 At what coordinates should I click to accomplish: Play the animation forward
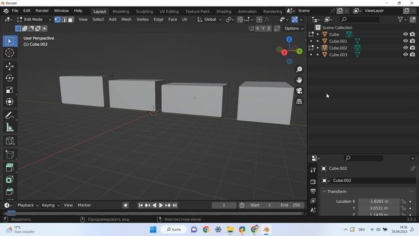point(161,205)
